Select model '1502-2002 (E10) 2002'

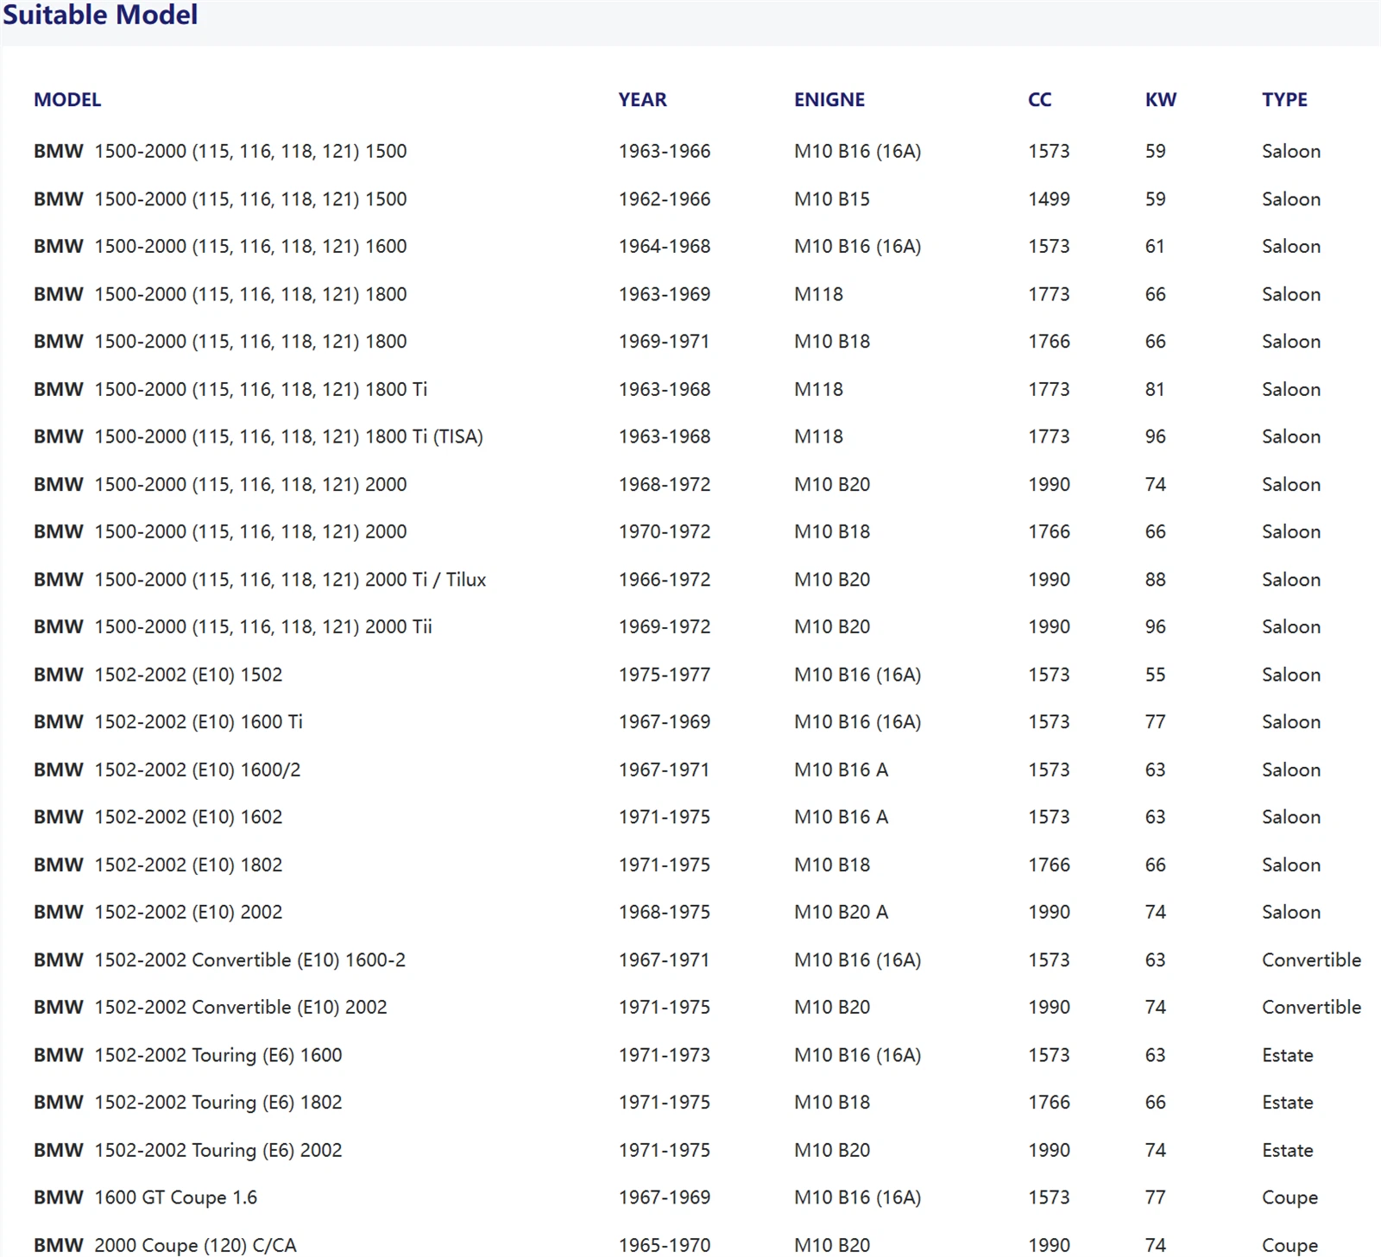(158, 913)
